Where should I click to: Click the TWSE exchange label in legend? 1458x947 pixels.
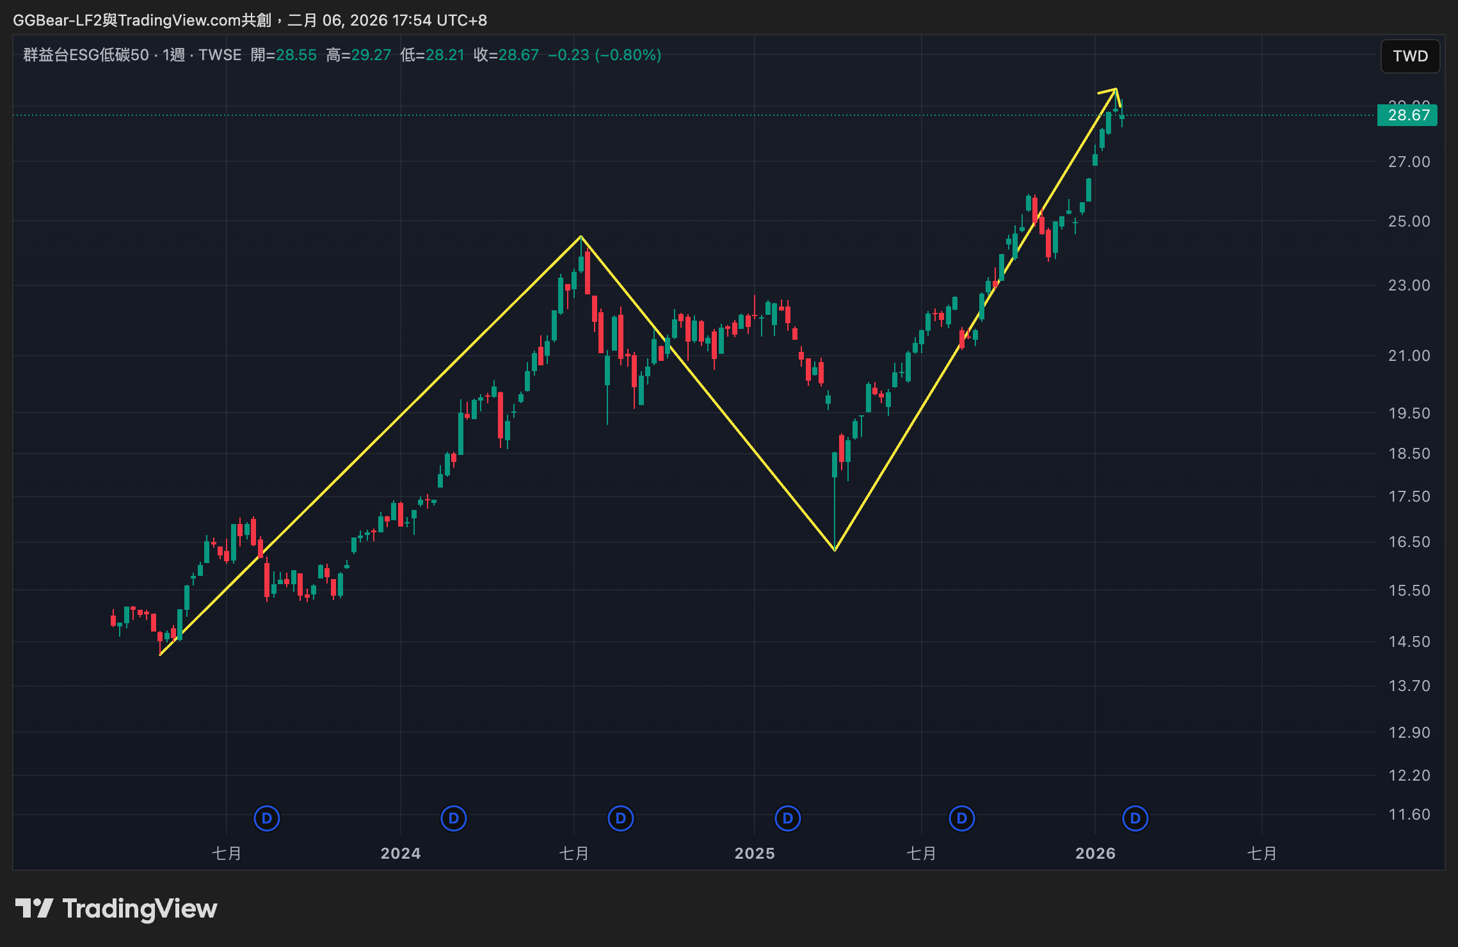point(220,55)
